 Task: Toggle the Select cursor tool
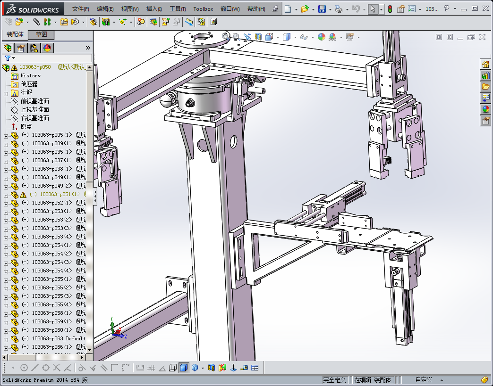pos(373,9)
